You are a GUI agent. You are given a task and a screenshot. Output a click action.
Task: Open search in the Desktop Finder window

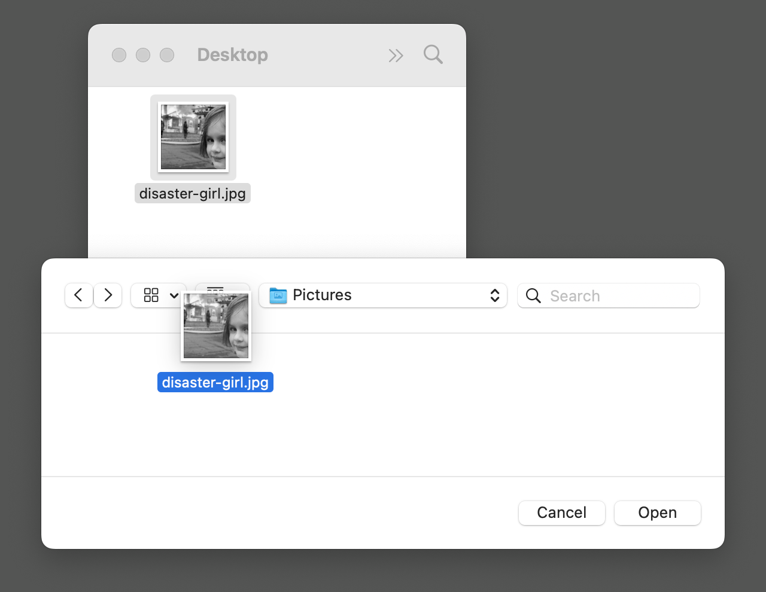433,55
